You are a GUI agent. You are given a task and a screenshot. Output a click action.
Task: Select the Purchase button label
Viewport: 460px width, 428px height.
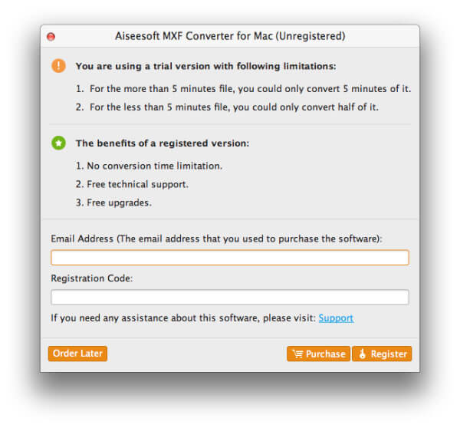coord(325,354)
